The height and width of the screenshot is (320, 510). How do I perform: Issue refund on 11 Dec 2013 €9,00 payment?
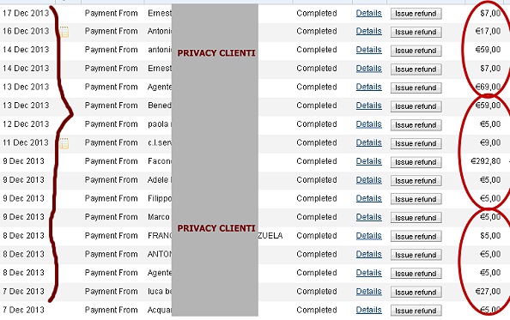point(416,143)
